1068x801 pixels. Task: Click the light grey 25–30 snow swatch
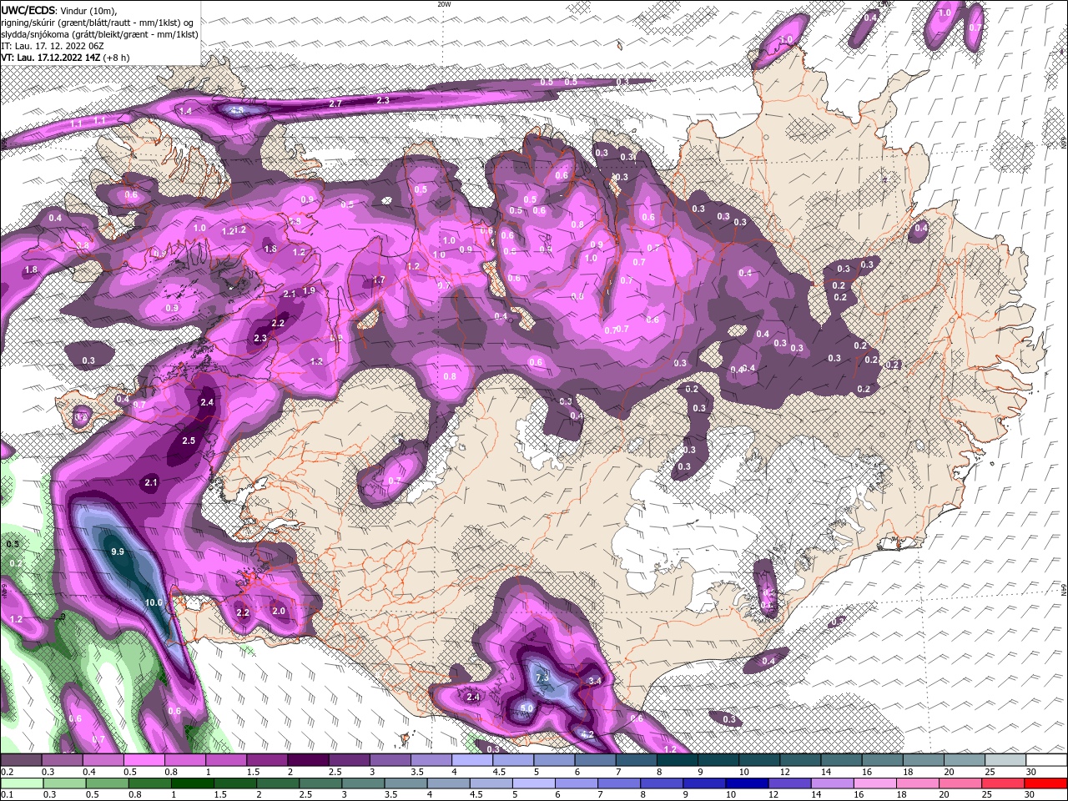pos(1005,760)
